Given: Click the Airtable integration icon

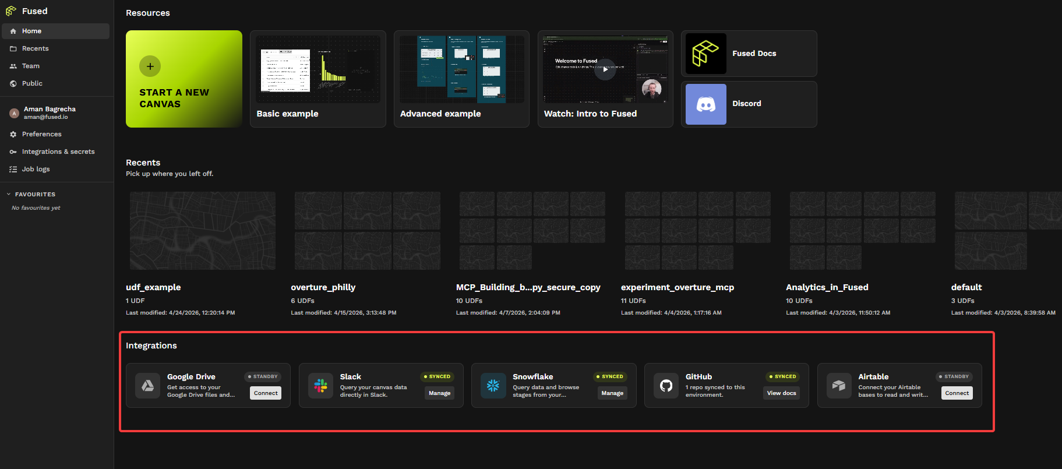Looking at the screenshot, I should (x=838, y=386).
